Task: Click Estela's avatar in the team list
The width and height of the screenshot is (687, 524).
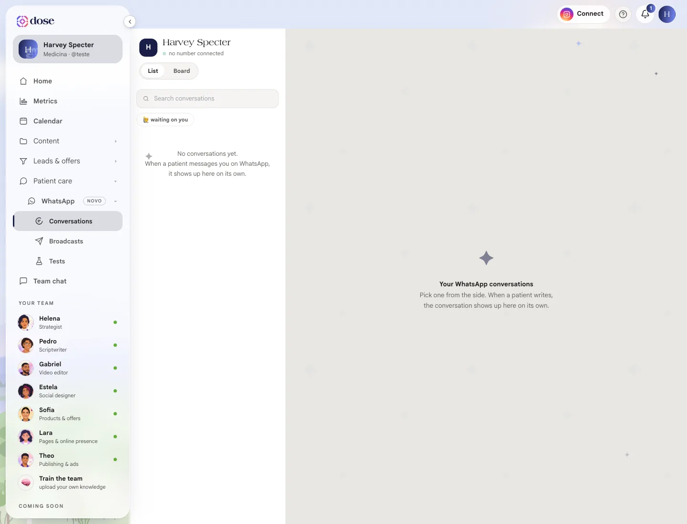Action: [26, 391]
